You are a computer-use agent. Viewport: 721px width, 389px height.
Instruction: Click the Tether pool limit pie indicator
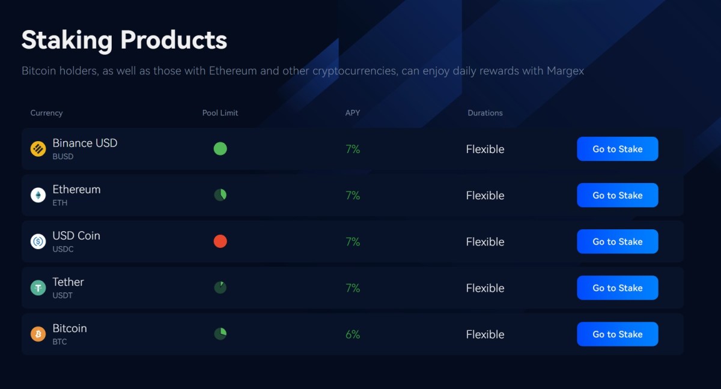pos(221,288)
